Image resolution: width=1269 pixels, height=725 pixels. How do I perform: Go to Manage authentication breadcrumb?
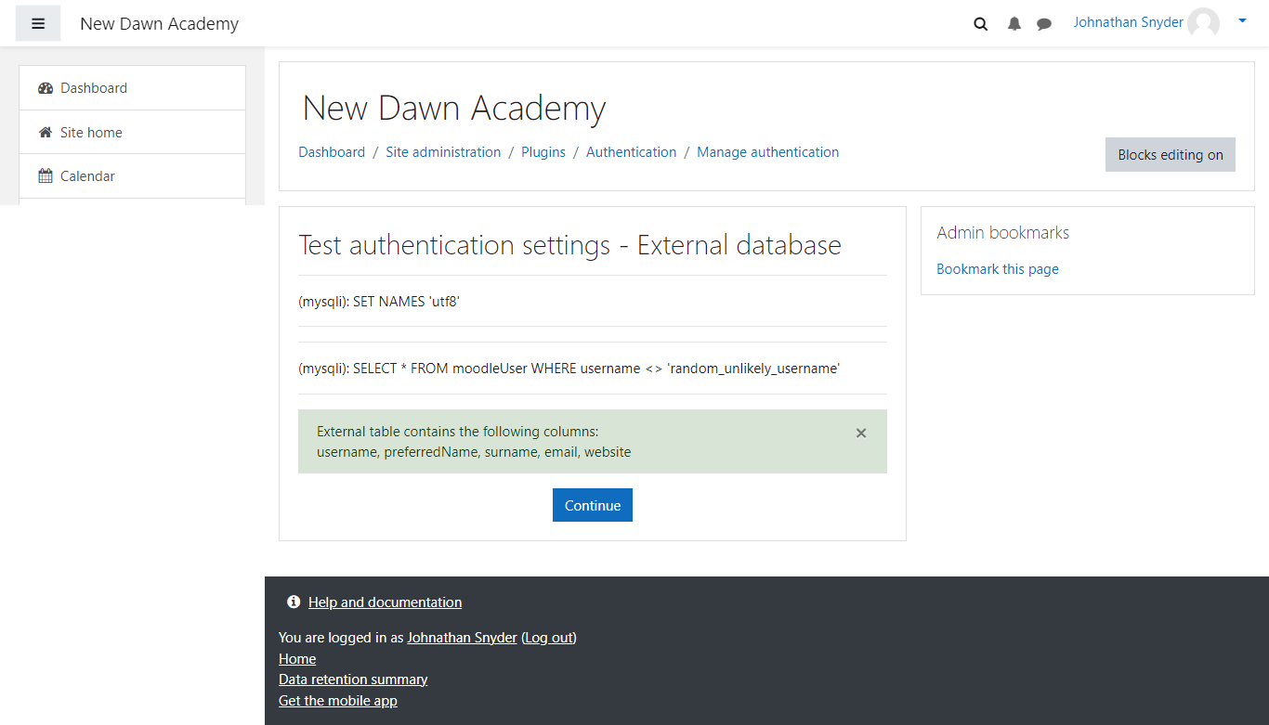click(768, 152)
